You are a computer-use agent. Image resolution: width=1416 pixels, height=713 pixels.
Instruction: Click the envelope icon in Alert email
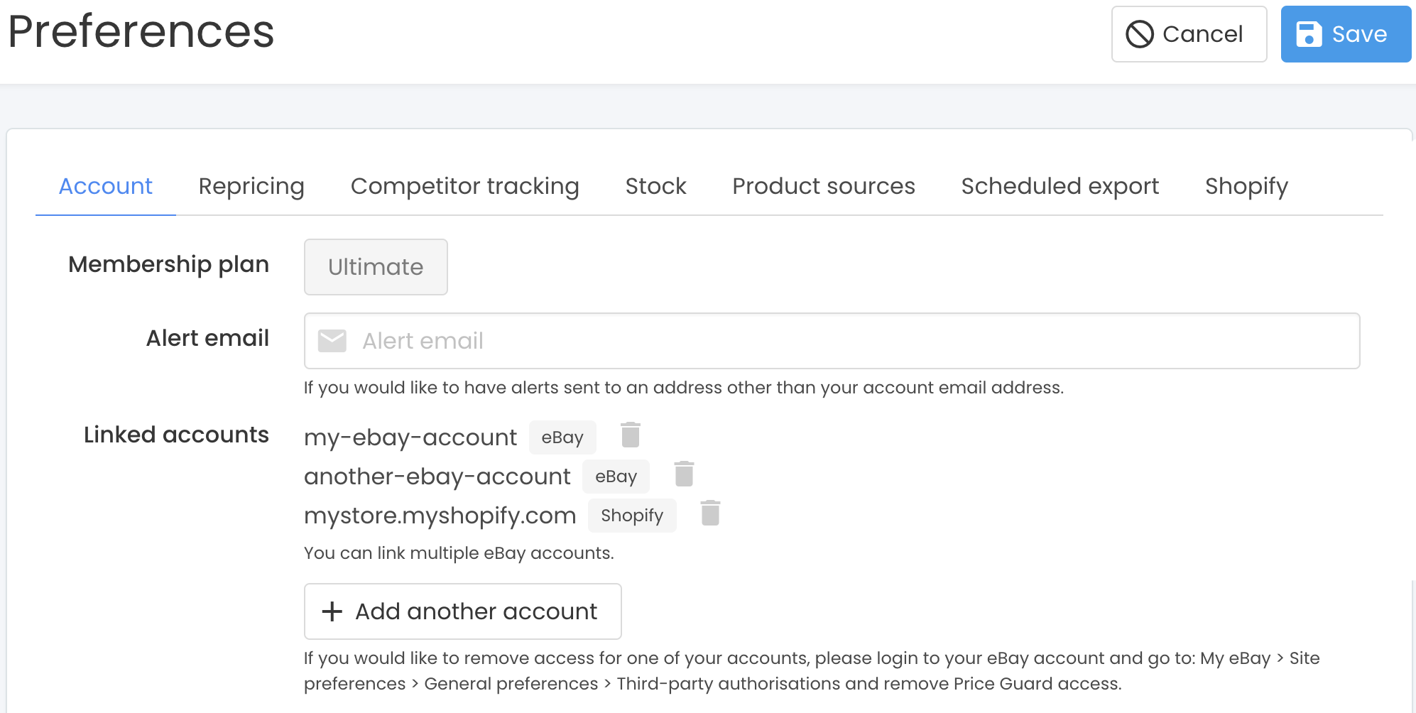tap(332, 341)
